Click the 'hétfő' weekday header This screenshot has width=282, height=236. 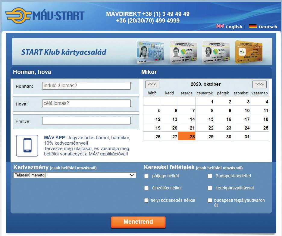pyautogui.click(x=152, y=93)
